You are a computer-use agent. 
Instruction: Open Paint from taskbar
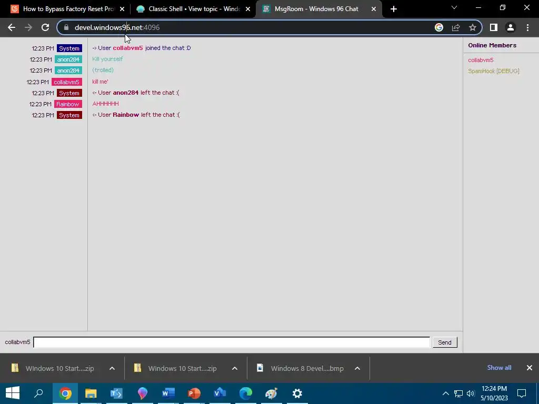point(271,393)
